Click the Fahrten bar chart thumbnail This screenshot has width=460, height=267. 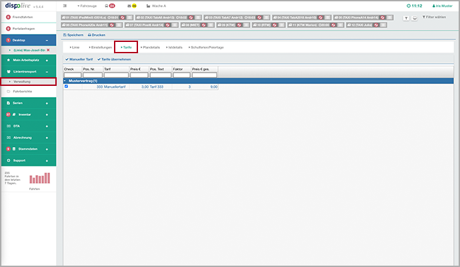[39, 178]
